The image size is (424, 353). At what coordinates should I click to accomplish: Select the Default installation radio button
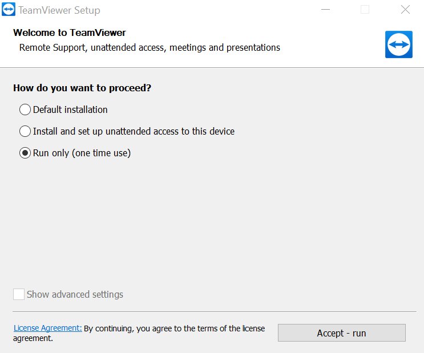pyautogui.click(x=25, y=109)
